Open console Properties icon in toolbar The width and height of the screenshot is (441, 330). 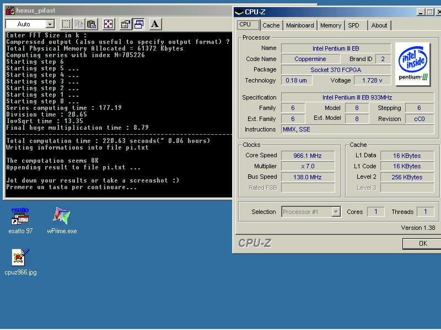(126, 24)
